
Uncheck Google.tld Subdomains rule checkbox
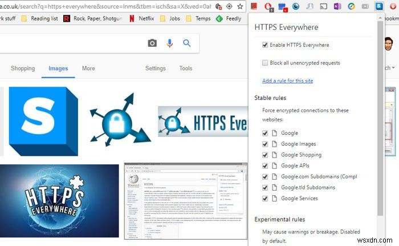coord(265,188)
